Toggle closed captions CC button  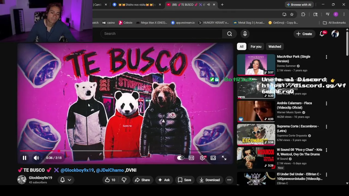[191, 158]
